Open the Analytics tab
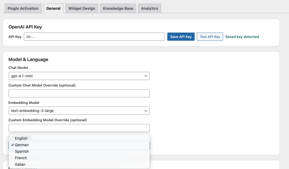This screenshot has width=289, height=169. coord(149,8)
